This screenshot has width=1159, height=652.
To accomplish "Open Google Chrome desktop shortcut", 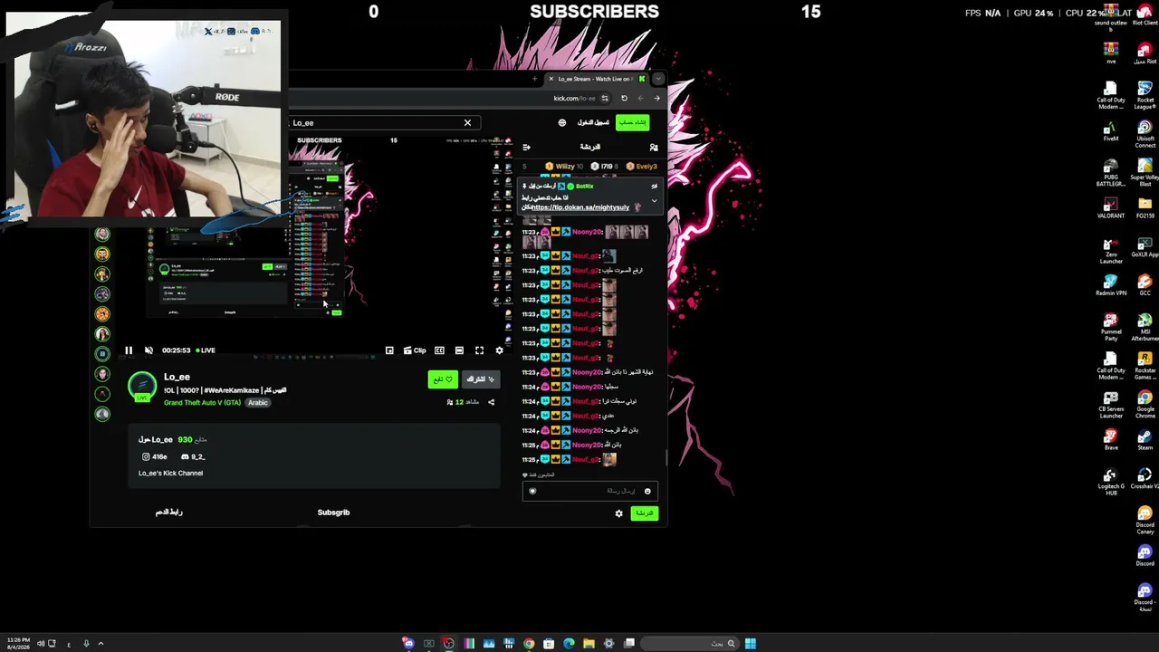I will coord(1145,404).
